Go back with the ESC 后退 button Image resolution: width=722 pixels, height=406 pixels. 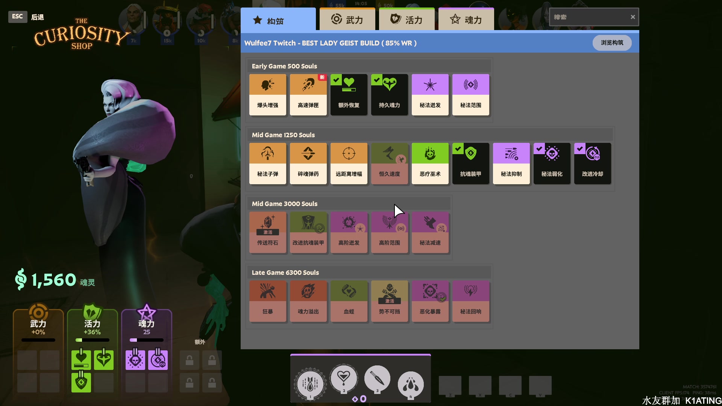26,17
